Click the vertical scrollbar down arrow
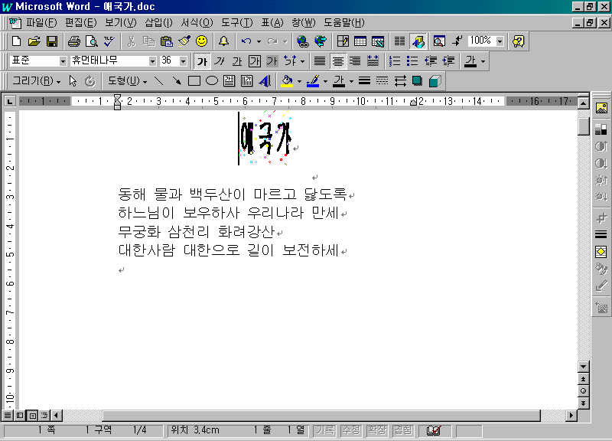This screenshot has height=441, width=612. pos(583,367)
